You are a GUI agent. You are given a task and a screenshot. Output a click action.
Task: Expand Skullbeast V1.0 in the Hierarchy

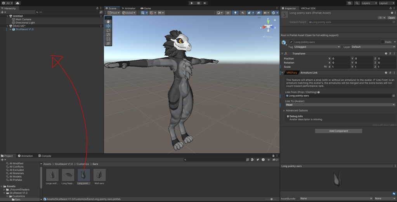pyautogui.click(x=10, y=29)
